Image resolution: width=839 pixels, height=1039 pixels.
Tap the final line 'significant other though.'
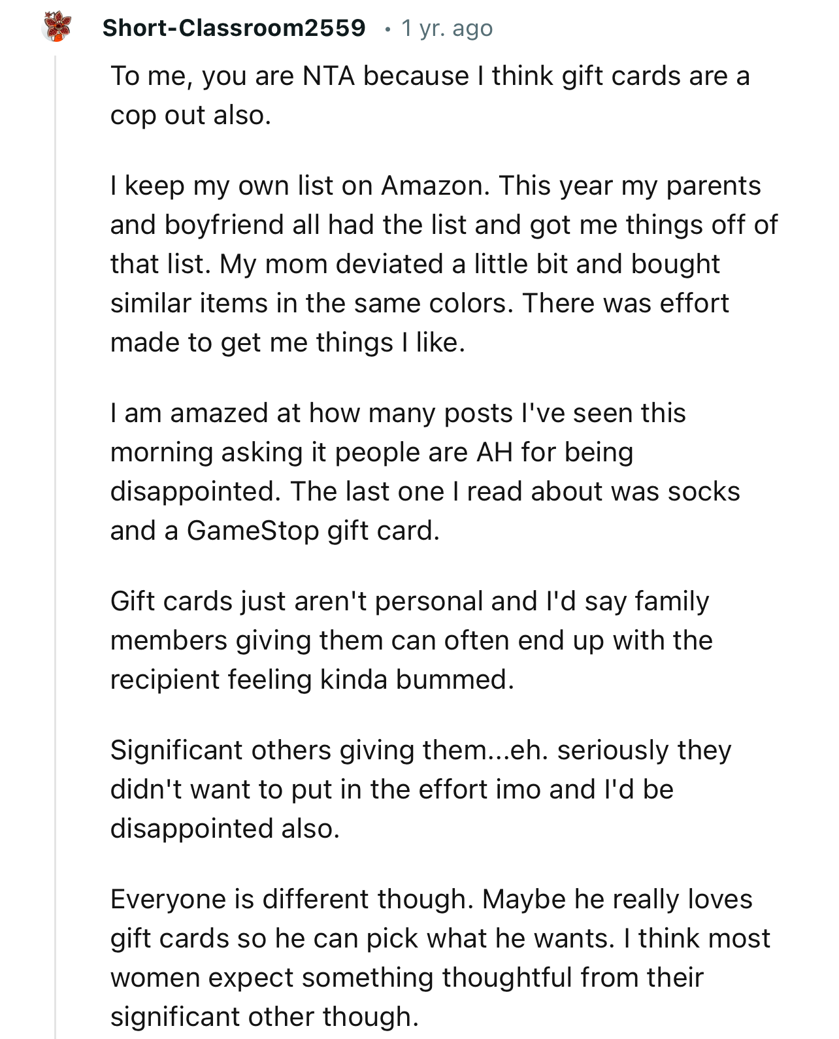pyautogui.click(x=264, y=1017)
